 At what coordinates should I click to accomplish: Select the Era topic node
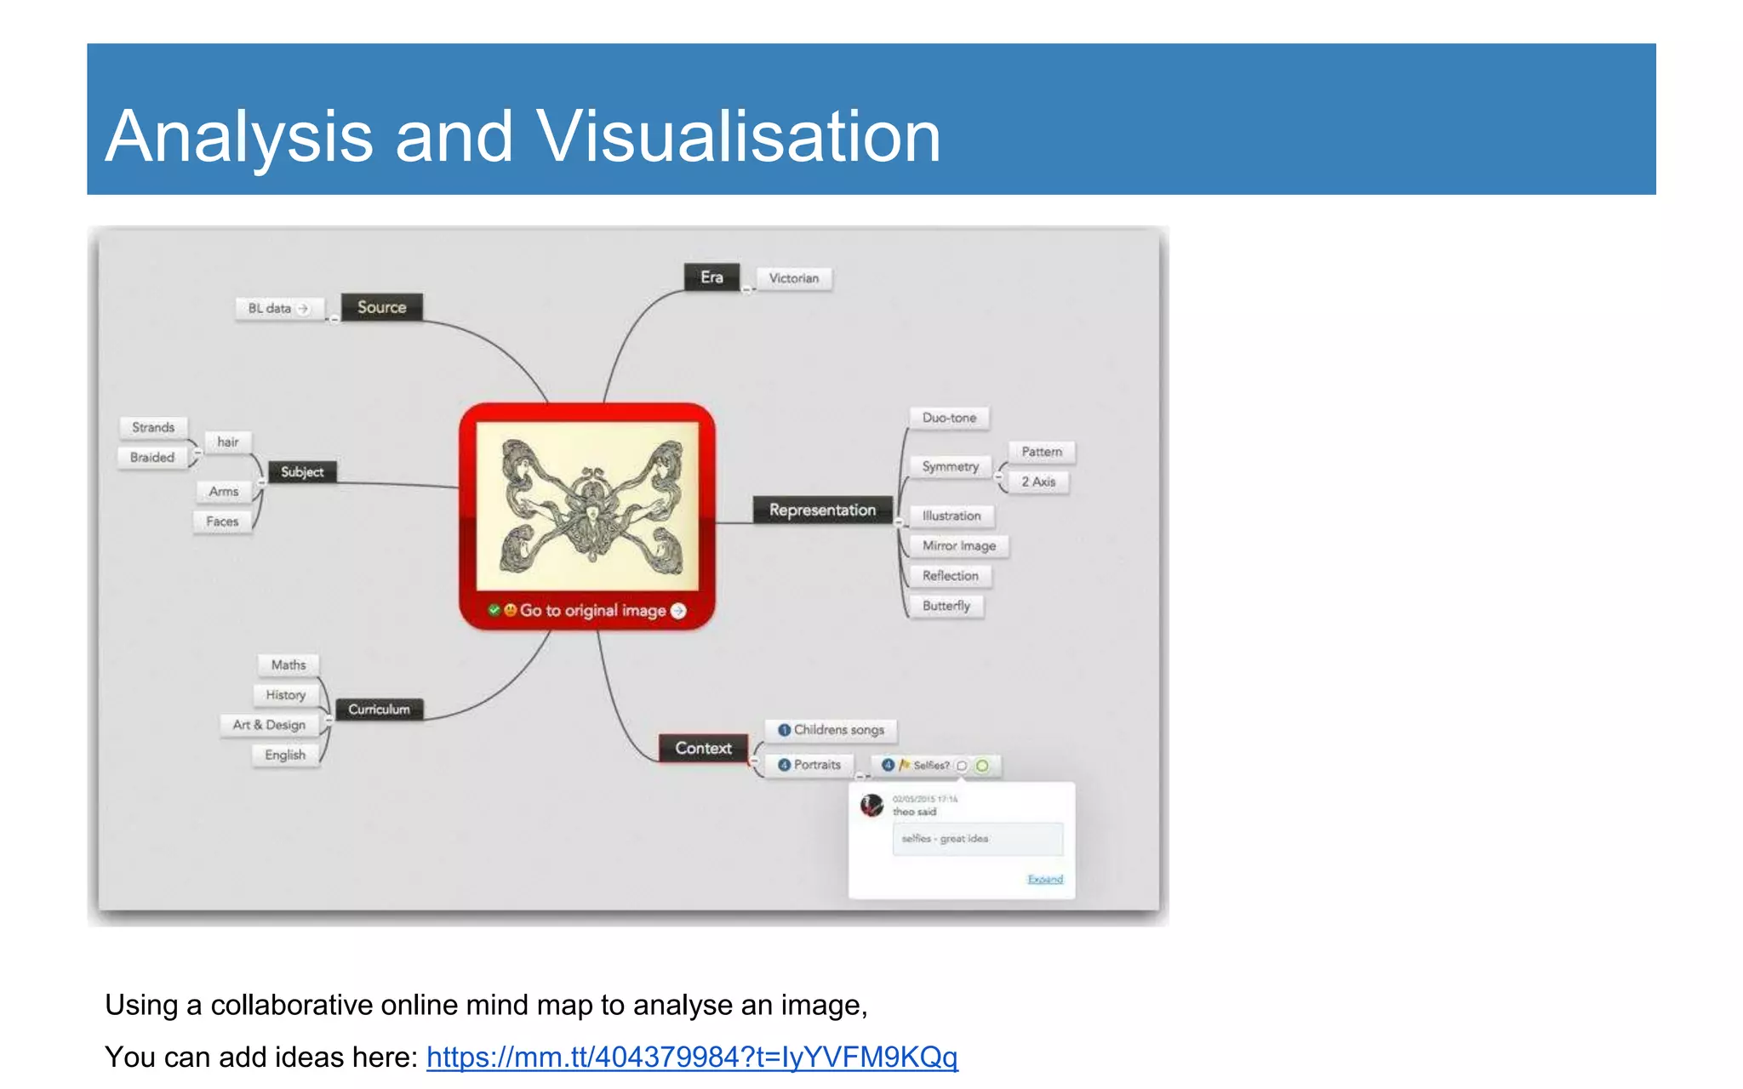pyautogui.click(x=711, y=277)
